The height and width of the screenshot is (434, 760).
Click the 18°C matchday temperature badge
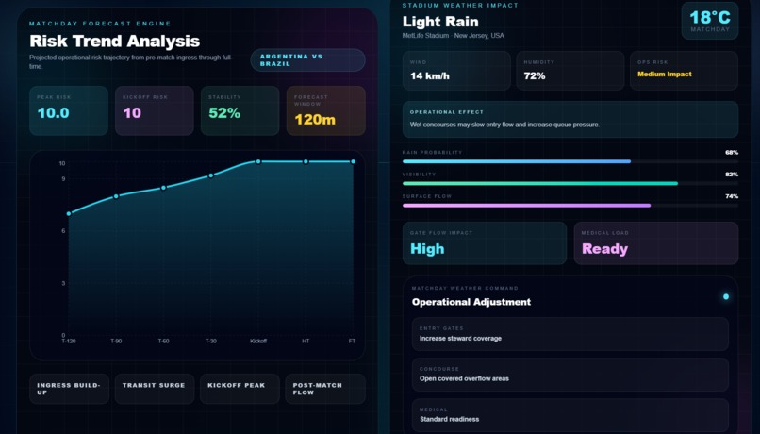[710, 21]
